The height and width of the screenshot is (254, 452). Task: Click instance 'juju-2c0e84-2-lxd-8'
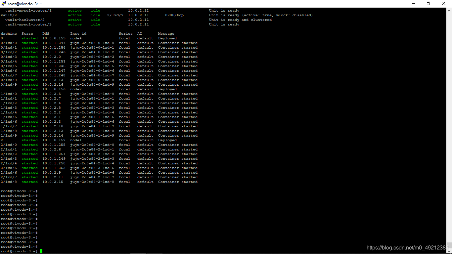[92, 182]
